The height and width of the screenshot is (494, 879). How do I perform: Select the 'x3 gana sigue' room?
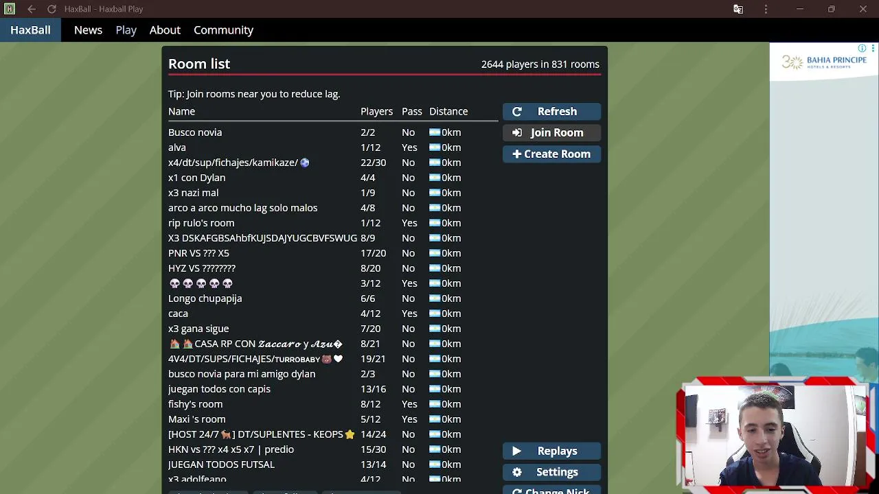pyautogui.click(x=333, y=329)
